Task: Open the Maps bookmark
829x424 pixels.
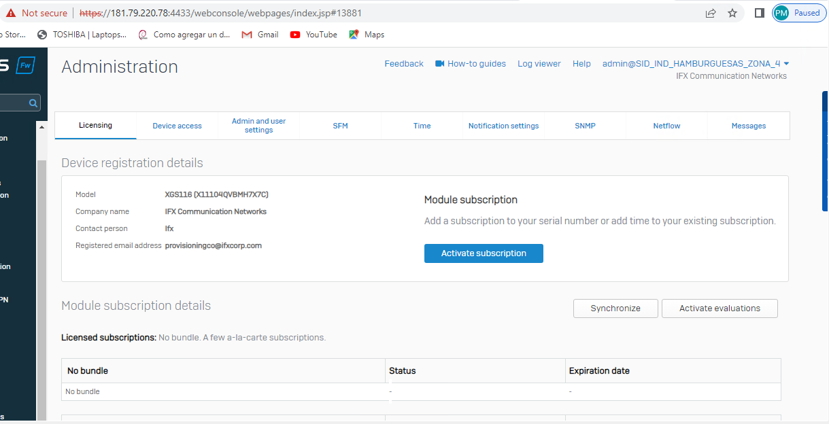Action: 367,35
